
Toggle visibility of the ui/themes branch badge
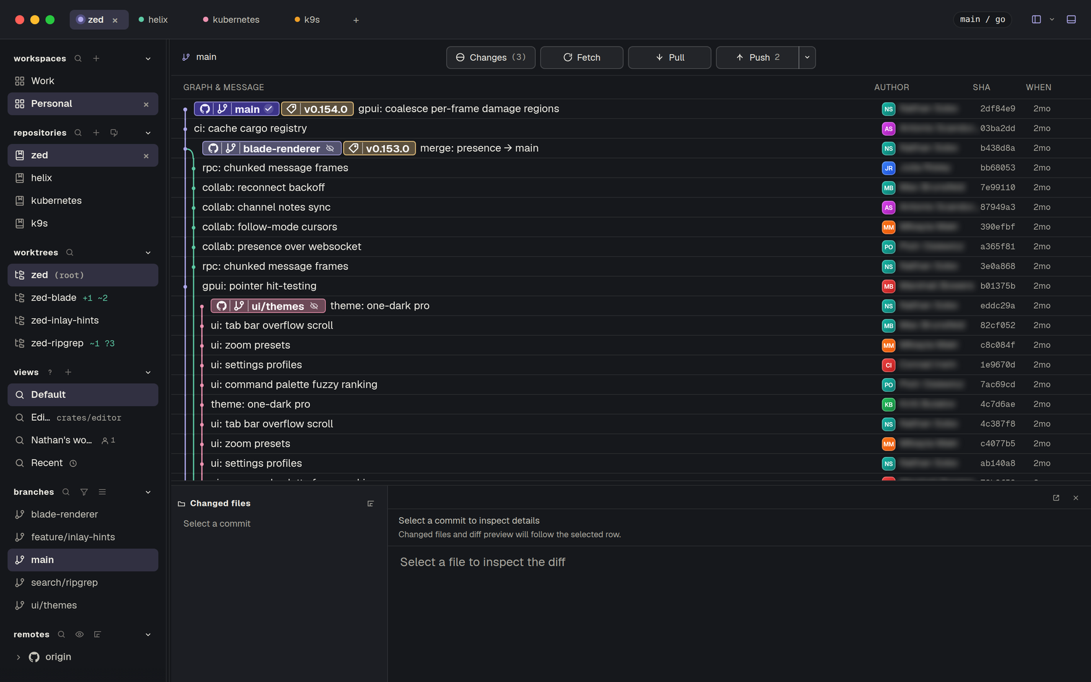314,306
